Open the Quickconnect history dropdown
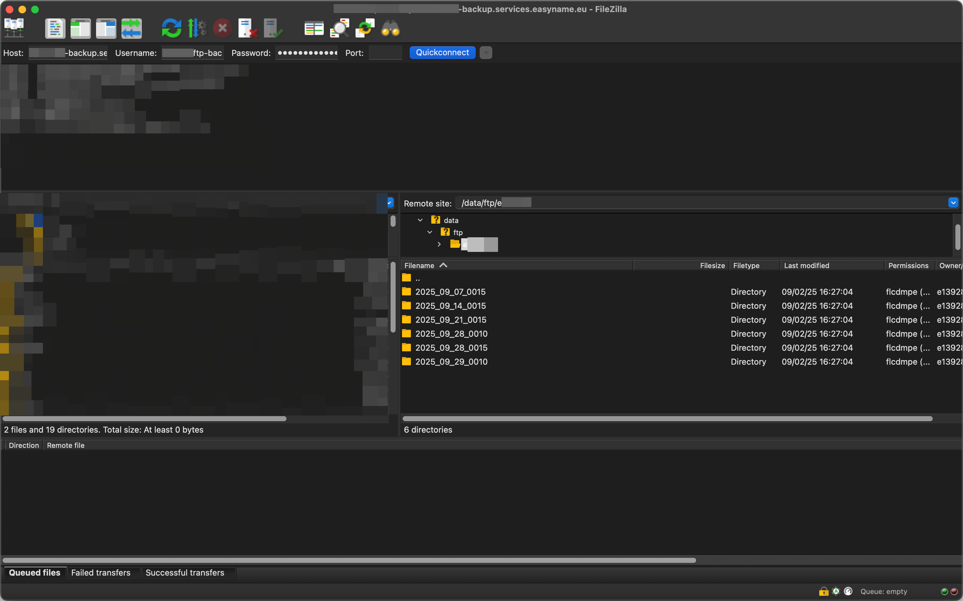Image resolution: width=963 pixels, height=601 pixels. coord(486,52)
